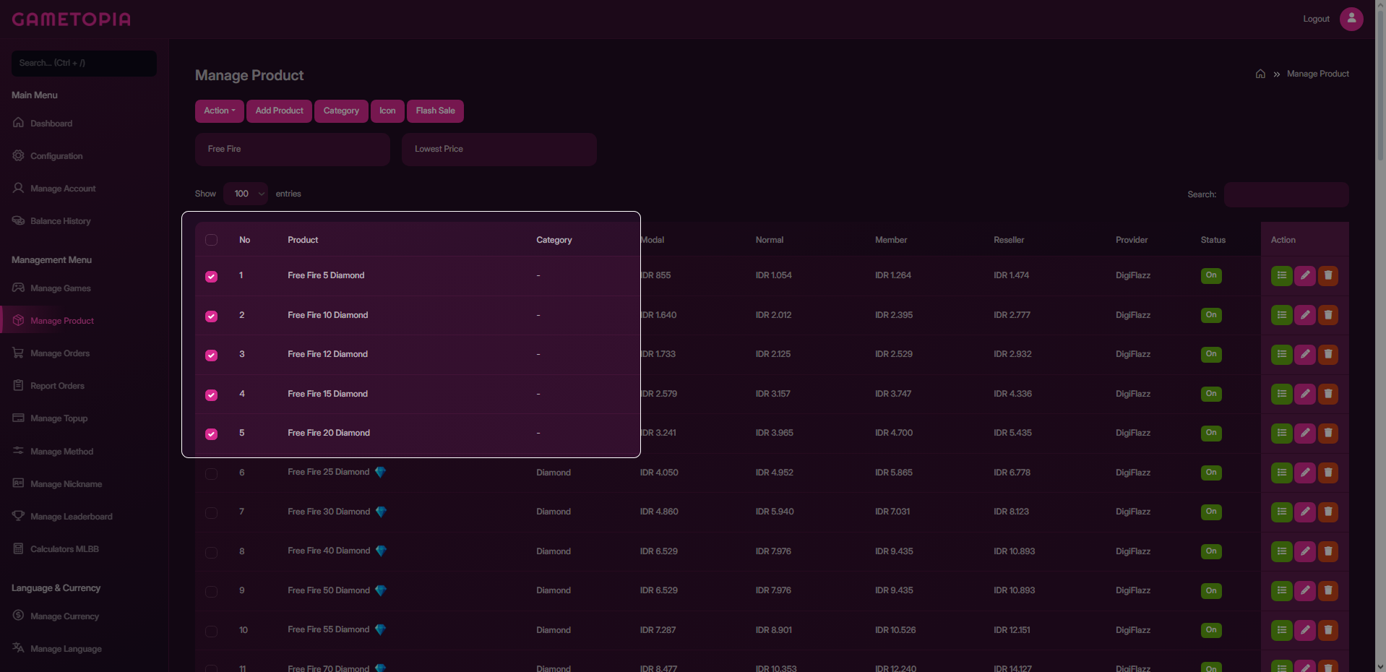Image resolution: width=1386 pixels, height=672 pixels.
Task: Click the diamond icon beside Free Fire 25 Diamond
Action: pyautogui.click(x=380, y=472)
